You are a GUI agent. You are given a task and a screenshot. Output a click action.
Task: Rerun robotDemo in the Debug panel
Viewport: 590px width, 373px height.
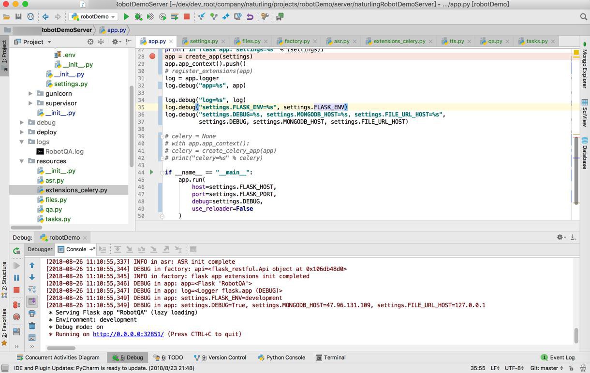[x=16, y=250]
